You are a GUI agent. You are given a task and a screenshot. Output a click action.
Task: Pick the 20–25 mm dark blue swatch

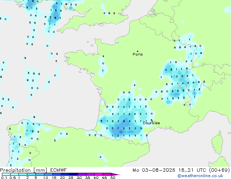coord(65,174)
